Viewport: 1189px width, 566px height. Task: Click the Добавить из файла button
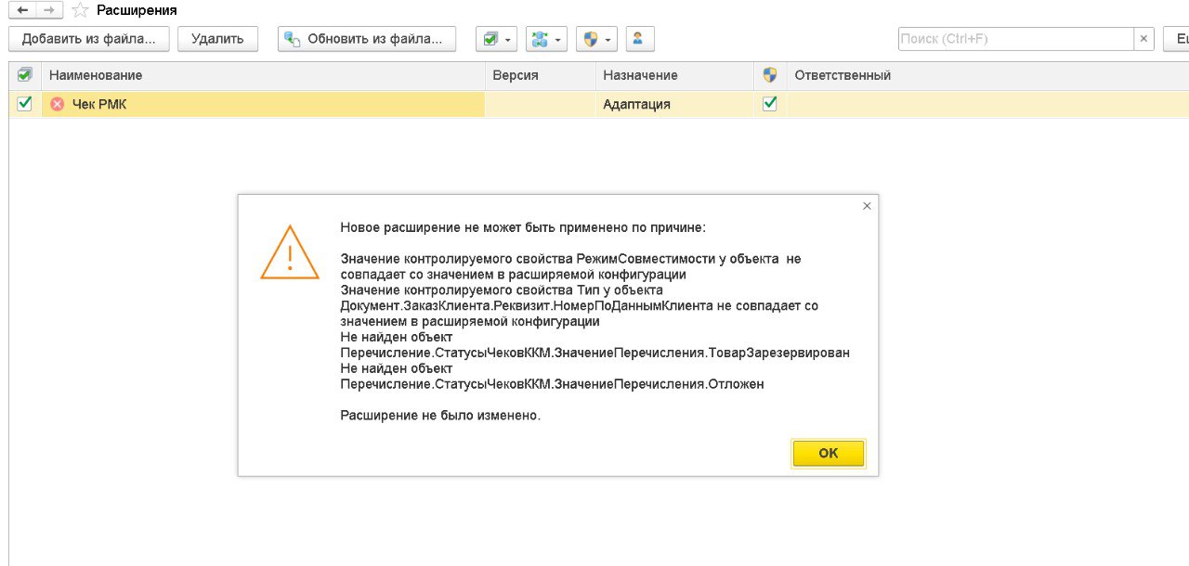pyautogui.click(x=89, y=39)
